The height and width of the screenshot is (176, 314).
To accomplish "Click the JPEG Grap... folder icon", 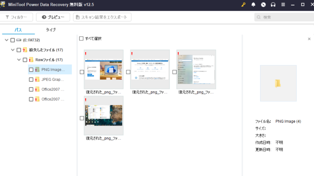I will 37,79.
